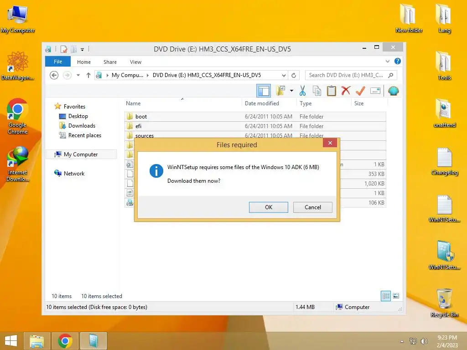Open the Start button
The height and width of the screenshot is (350, 467).
(x=11, y=341)
